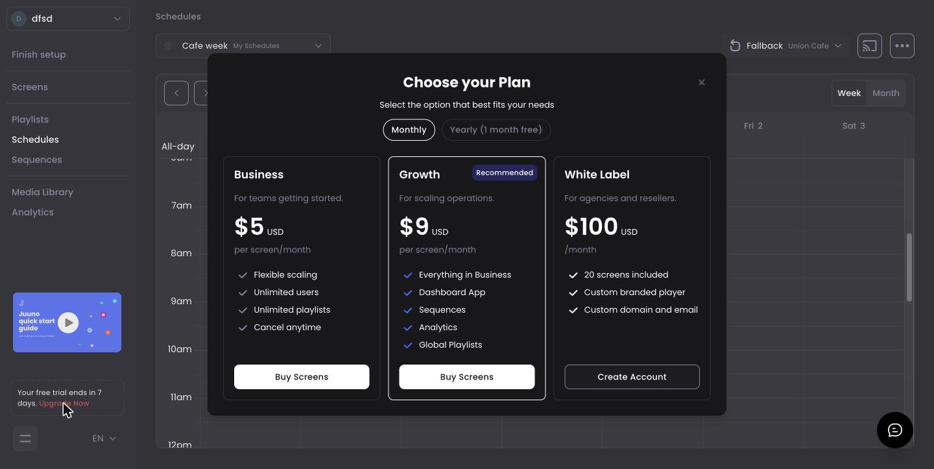This screenshot has height=469, width=934.
Task: Open the three-dot more options menu
Action: click(902, 46)
